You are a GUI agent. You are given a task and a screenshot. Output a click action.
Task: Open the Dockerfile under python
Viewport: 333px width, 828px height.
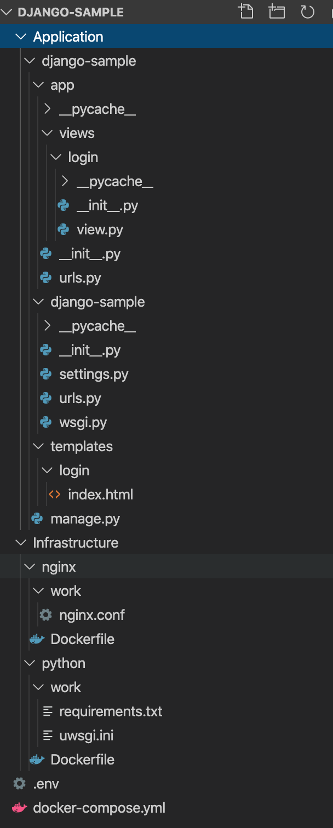[83, 760]
